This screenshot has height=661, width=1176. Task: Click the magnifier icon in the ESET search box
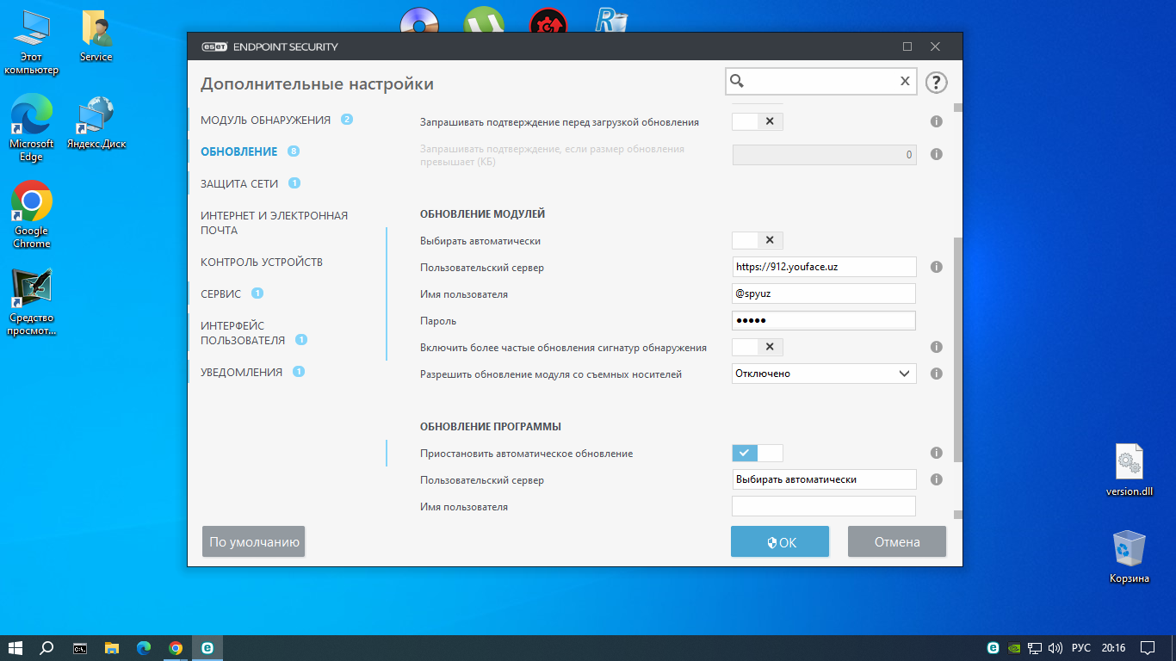pyautogui.click(x=737, y=81)
